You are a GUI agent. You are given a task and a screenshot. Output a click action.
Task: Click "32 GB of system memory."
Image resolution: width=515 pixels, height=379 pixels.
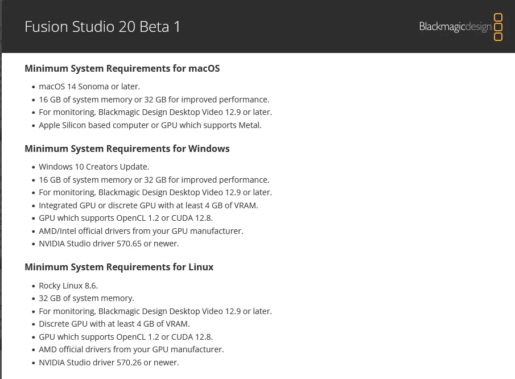tap(86, 298)
